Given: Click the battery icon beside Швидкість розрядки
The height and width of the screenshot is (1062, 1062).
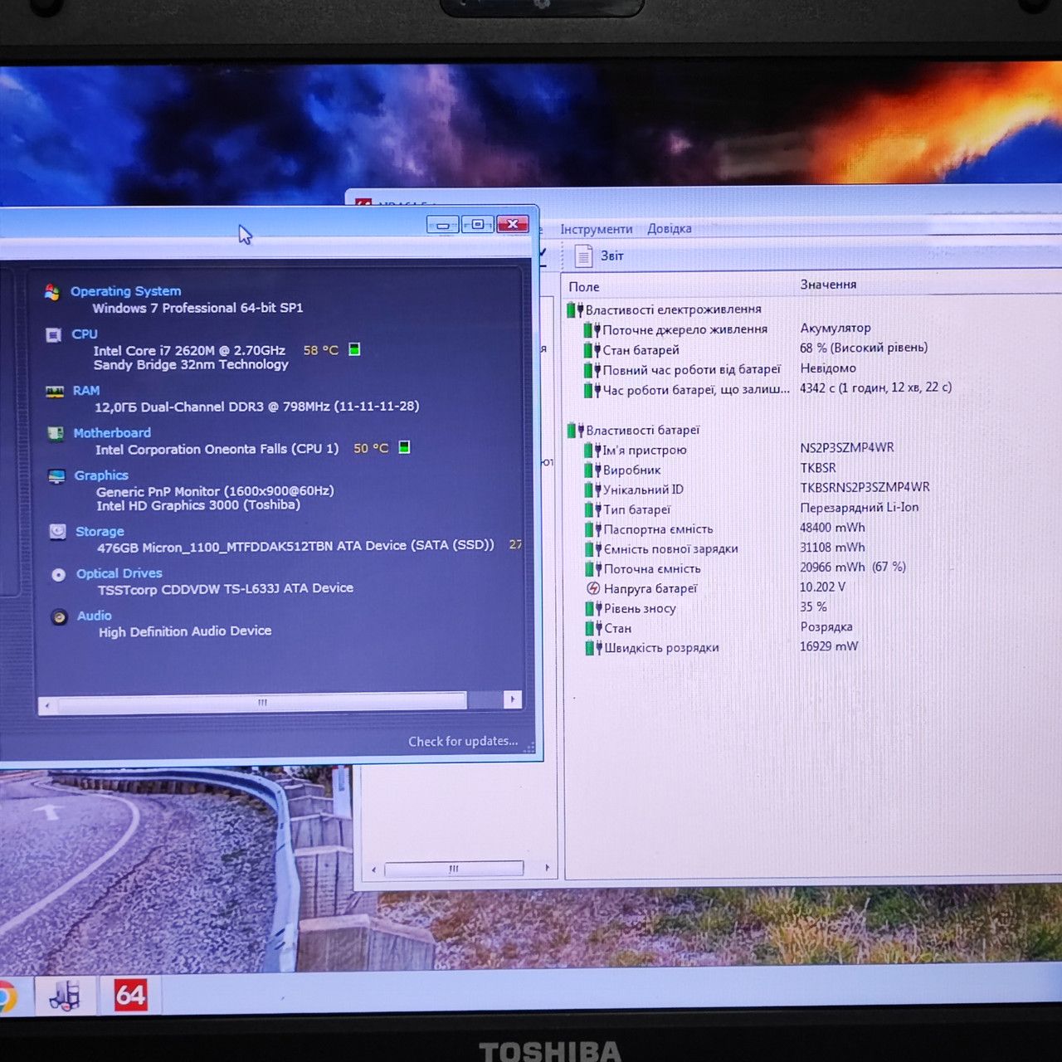Looking at the screenshot, I should coord(592,648).
